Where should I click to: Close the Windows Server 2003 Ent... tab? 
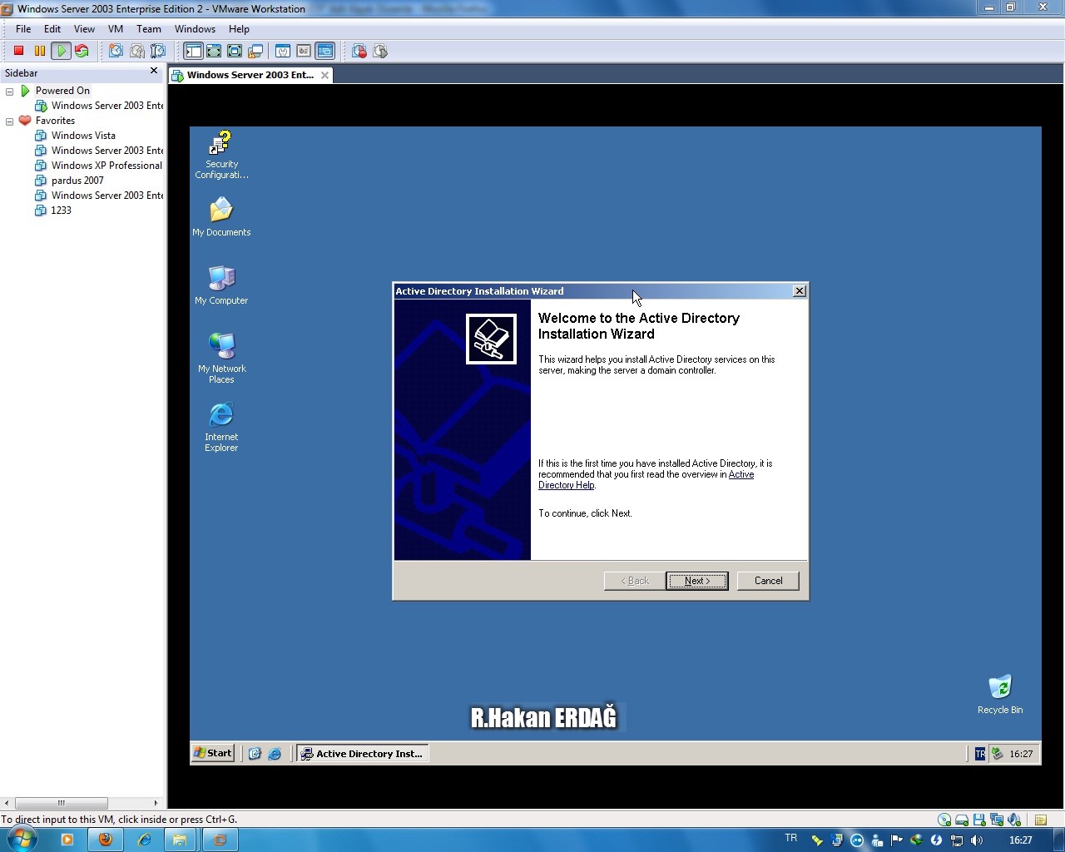click(x=325, y=75)
